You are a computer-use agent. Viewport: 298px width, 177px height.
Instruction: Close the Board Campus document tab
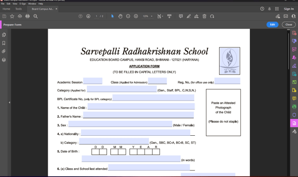pyautogui.click(x=56, y=9)
